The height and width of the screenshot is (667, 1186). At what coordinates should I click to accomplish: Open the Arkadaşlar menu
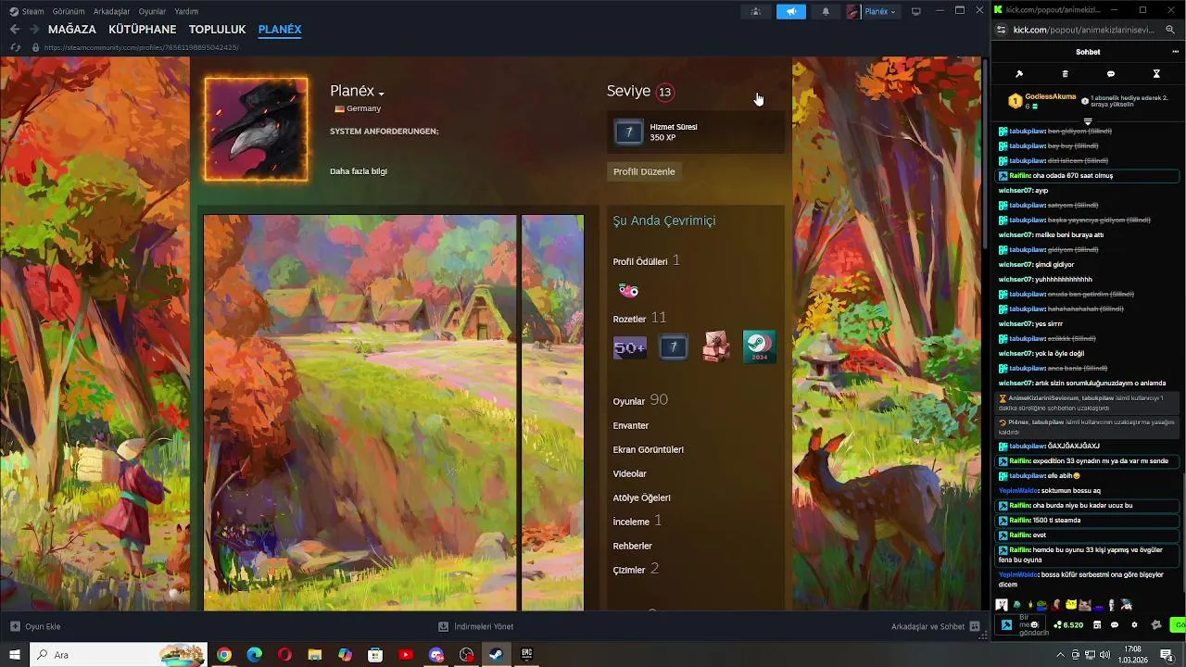(112, 11)
